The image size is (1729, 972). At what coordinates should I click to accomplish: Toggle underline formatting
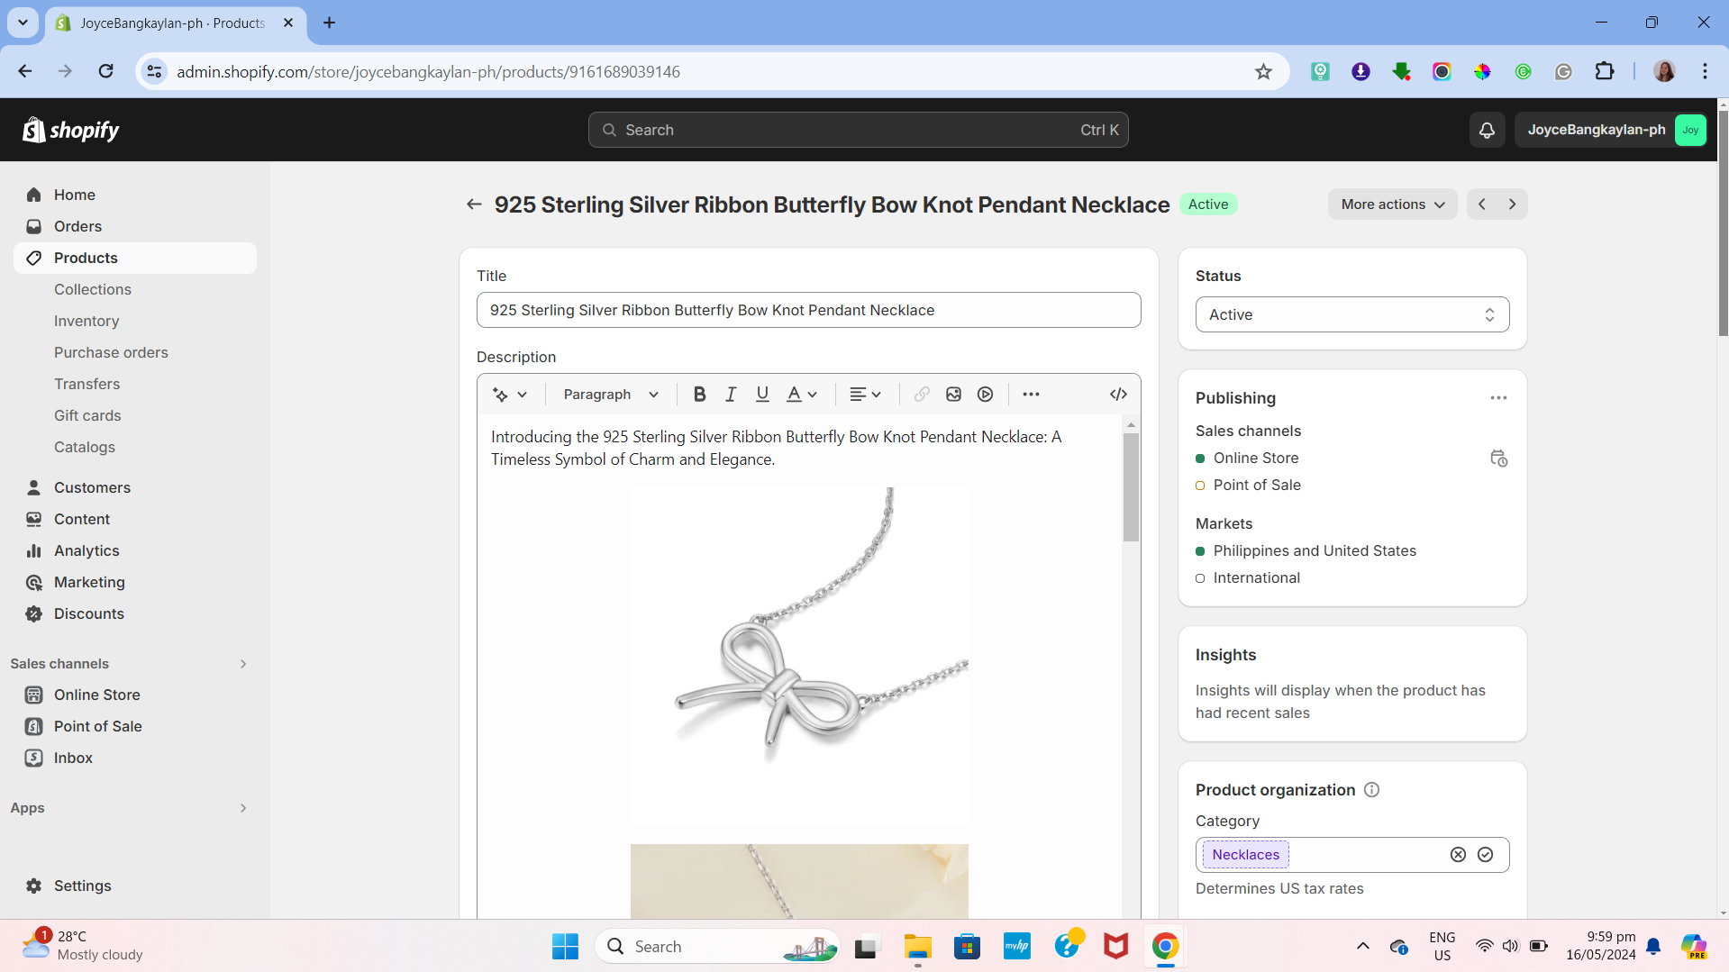[x=762, y=395]
